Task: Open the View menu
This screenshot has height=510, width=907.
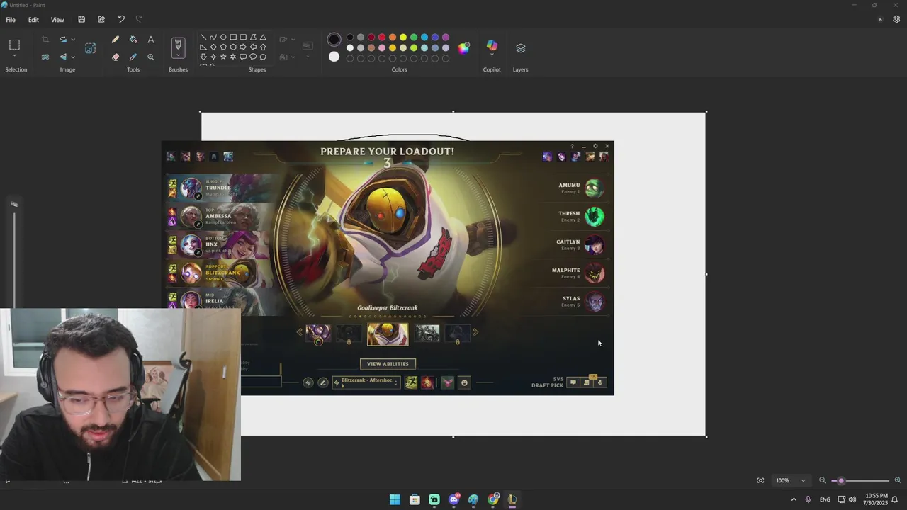Action: (57, 20)
